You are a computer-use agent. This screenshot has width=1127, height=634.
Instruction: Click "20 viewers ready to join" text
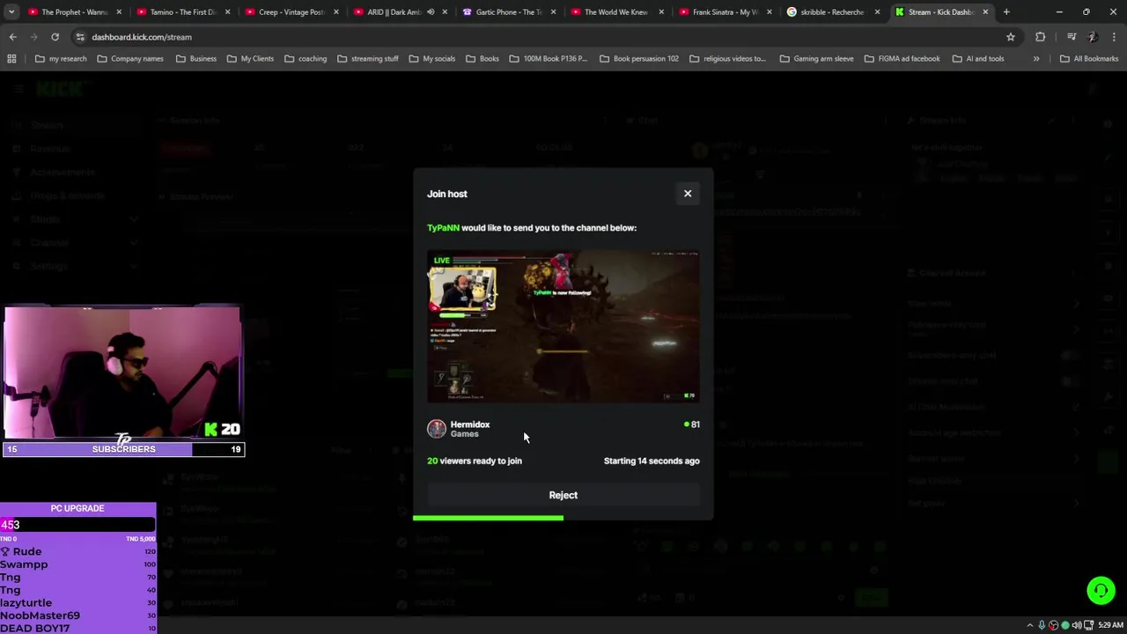[x=475, y=461]
